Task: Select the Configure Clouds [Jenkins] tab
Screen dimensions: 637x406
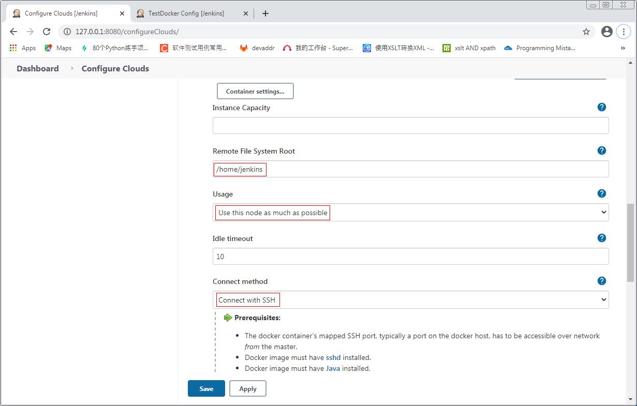Action: (x=68, y=13)
